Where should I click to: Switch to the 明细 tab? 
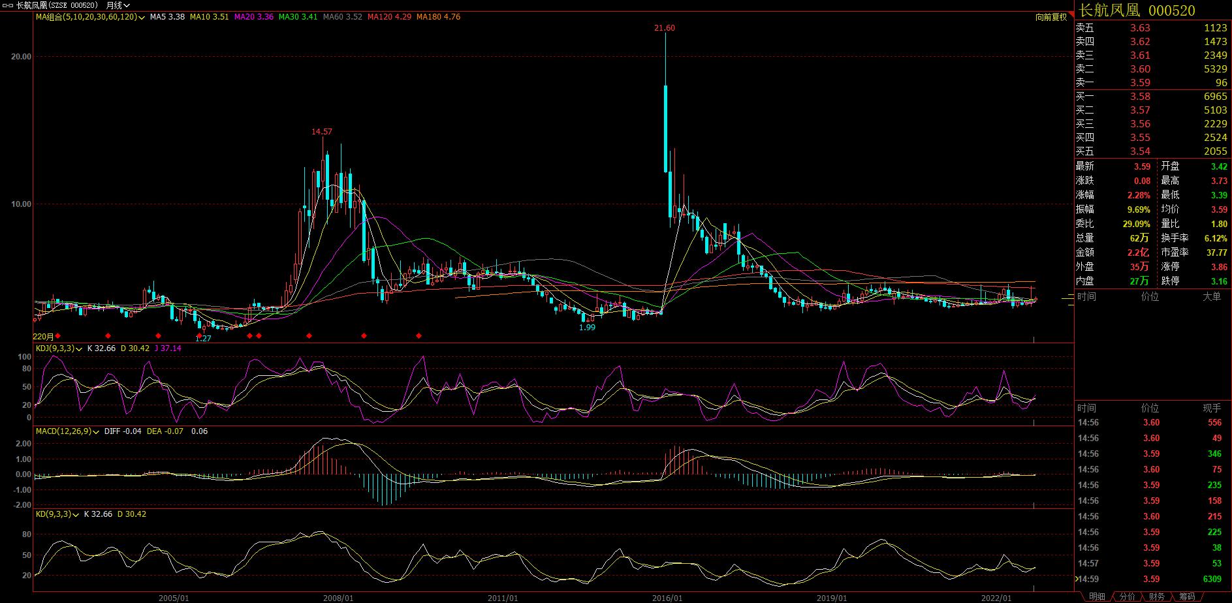pyautogui.click(x=1097, y=596)
